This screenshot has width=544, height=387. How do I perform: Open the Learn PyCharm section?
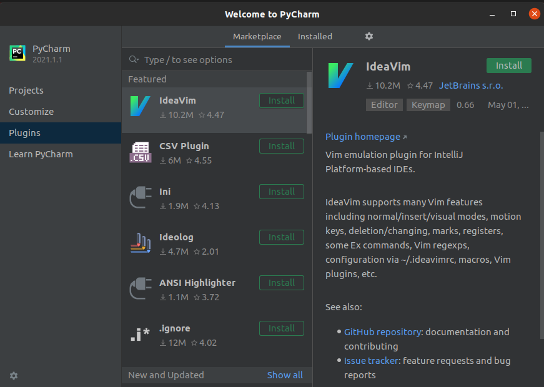coord(61,154)
